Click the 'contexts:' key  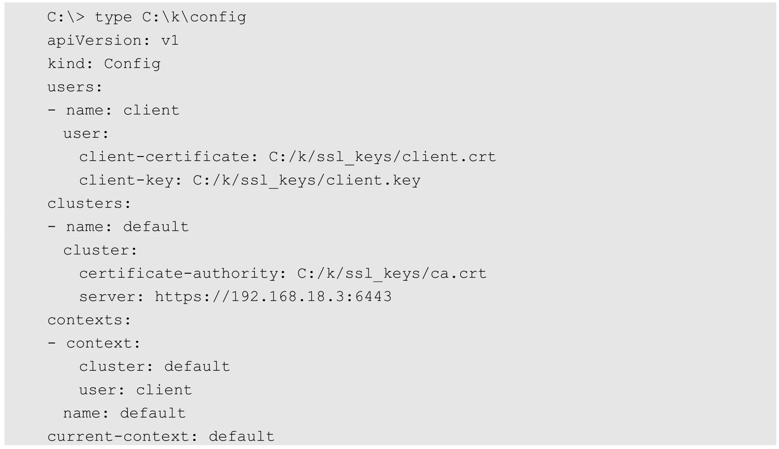click(x=89, y=320)
